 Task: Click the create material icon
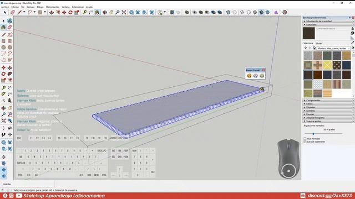coord(353,33)
